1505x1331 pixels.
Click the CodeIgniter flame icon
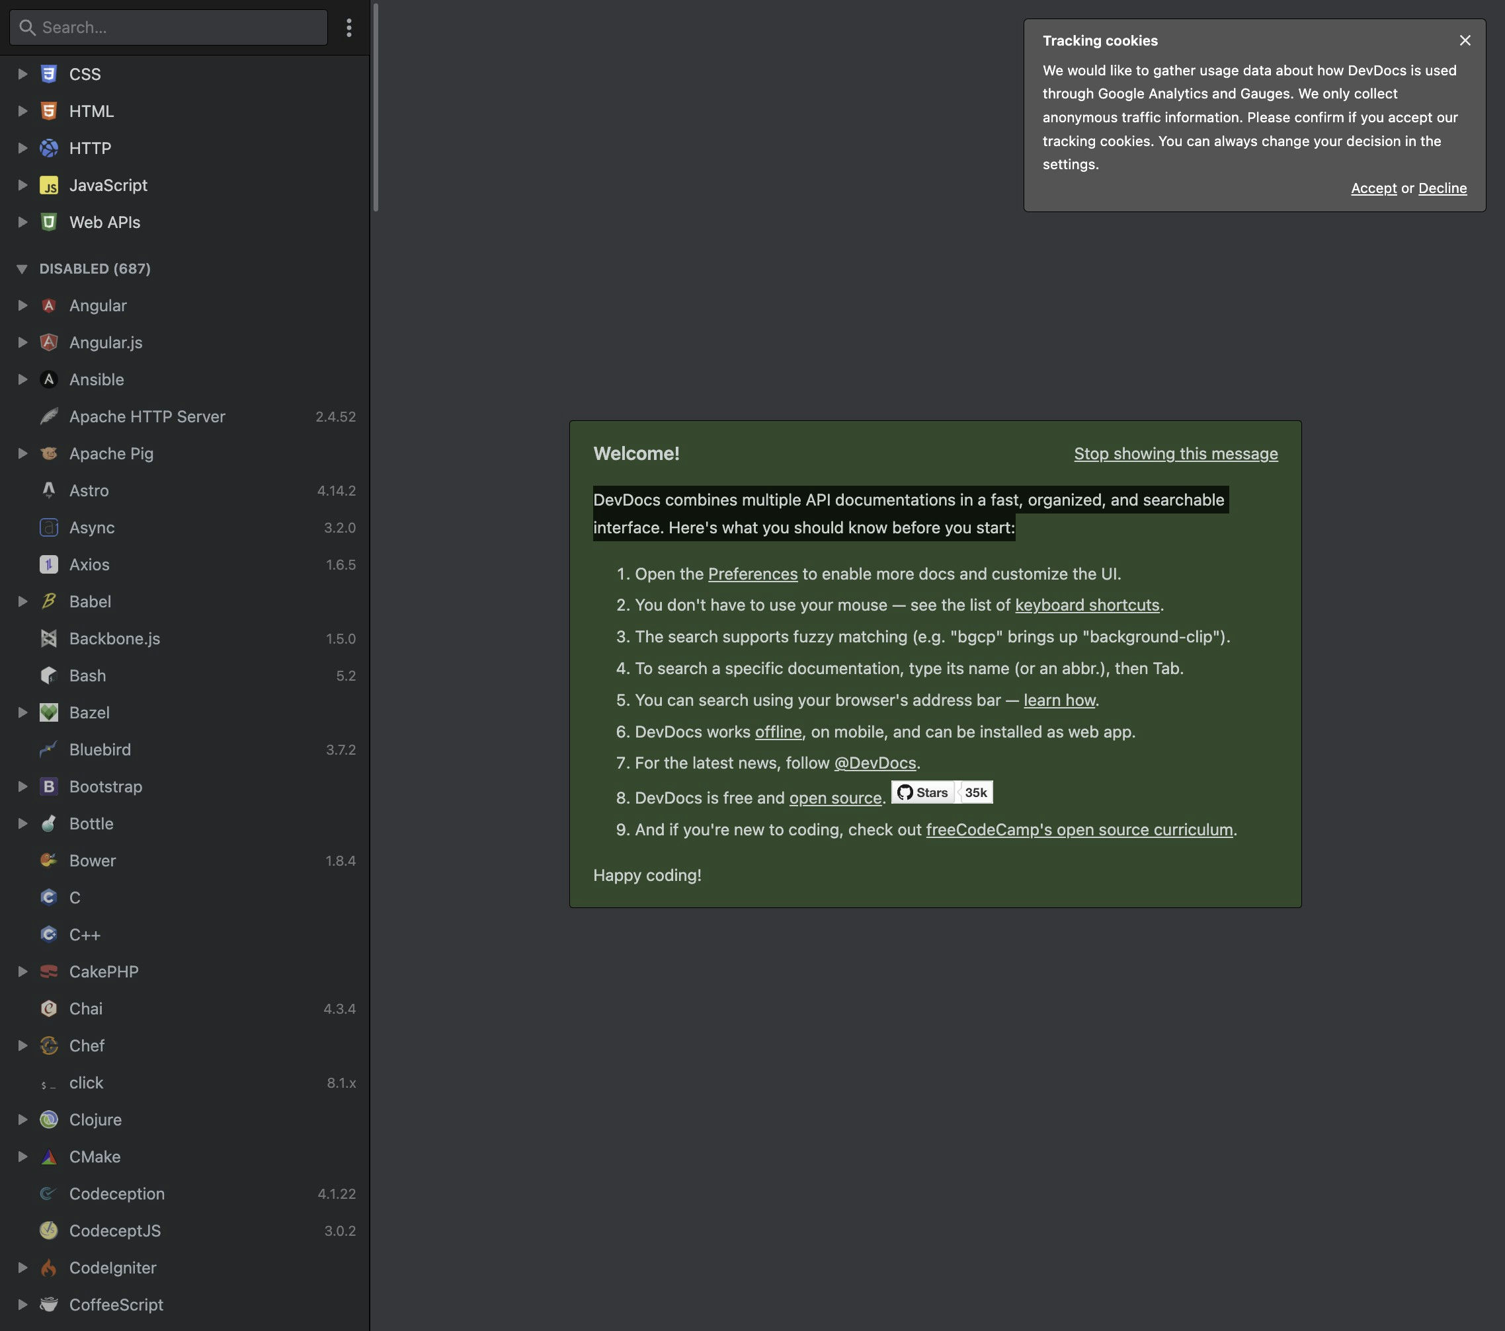48,1268
